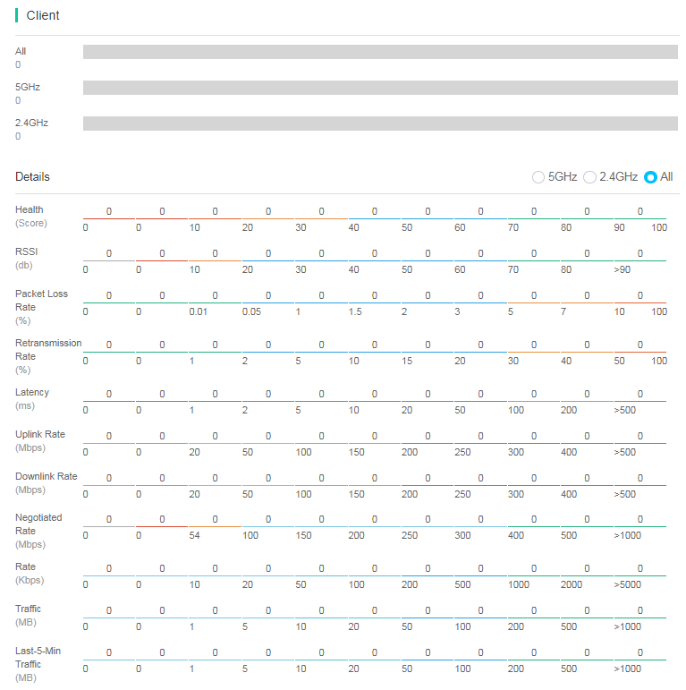Click the 1000 value in Rate (Kbps) scale
This screenshot has height=690, width=686.
click(x=519, y=584)
